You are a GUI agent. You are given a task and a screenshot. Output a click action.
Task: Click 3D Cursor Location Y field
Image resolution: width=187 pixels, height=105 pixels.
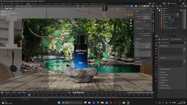(x=143, y=45)
